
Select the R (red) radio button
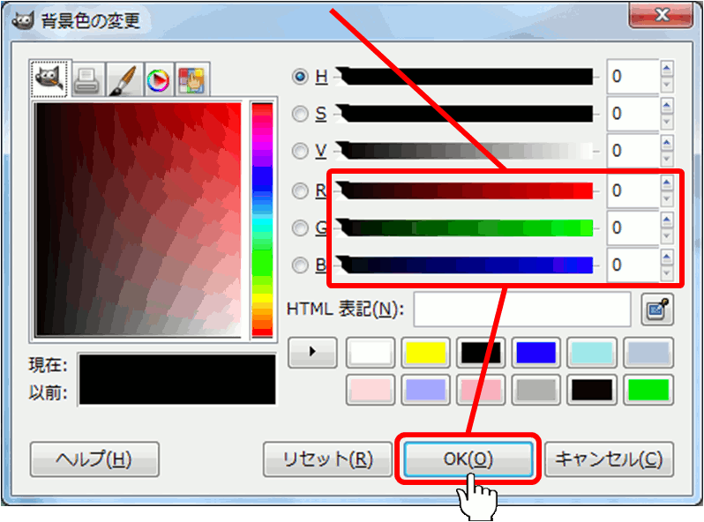[x=300, y=190]
